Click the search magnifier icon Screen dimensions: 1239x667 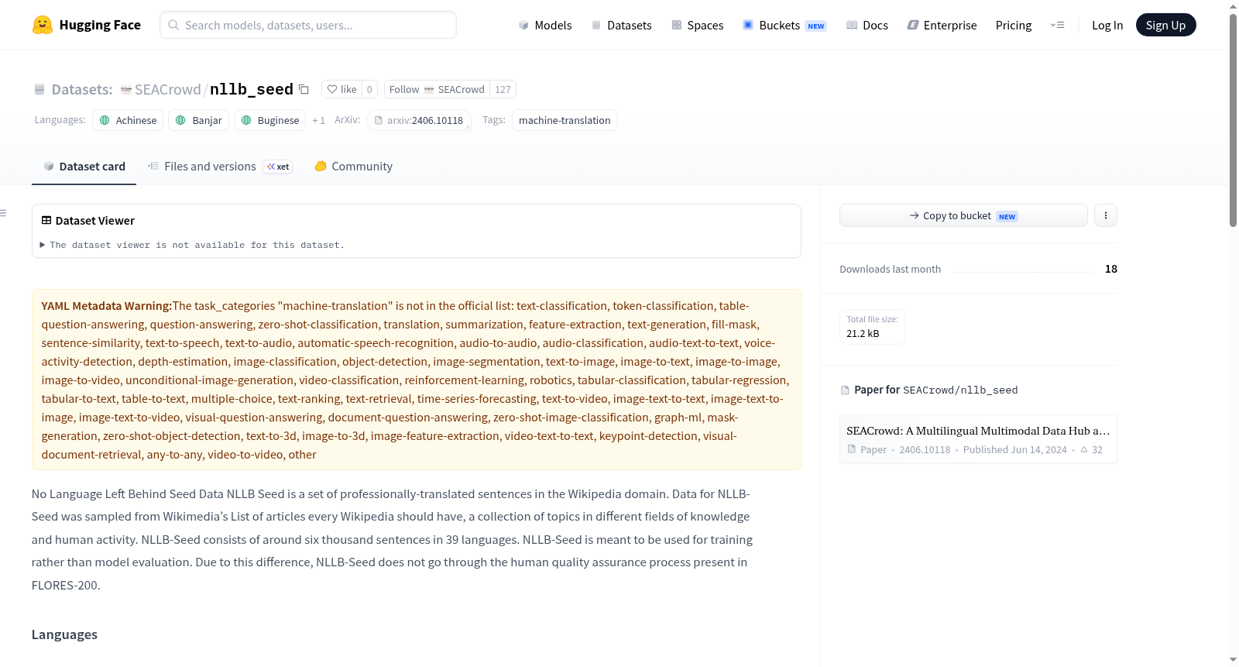(173, 25)
